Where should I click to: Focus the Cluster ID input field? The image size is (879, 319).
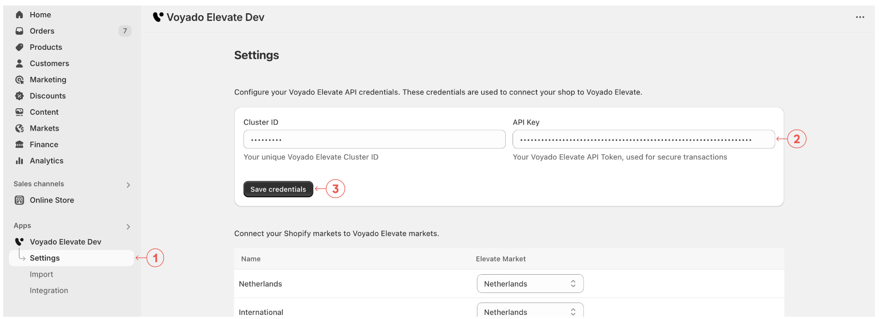pyautogui.click(x=374, y=139)
